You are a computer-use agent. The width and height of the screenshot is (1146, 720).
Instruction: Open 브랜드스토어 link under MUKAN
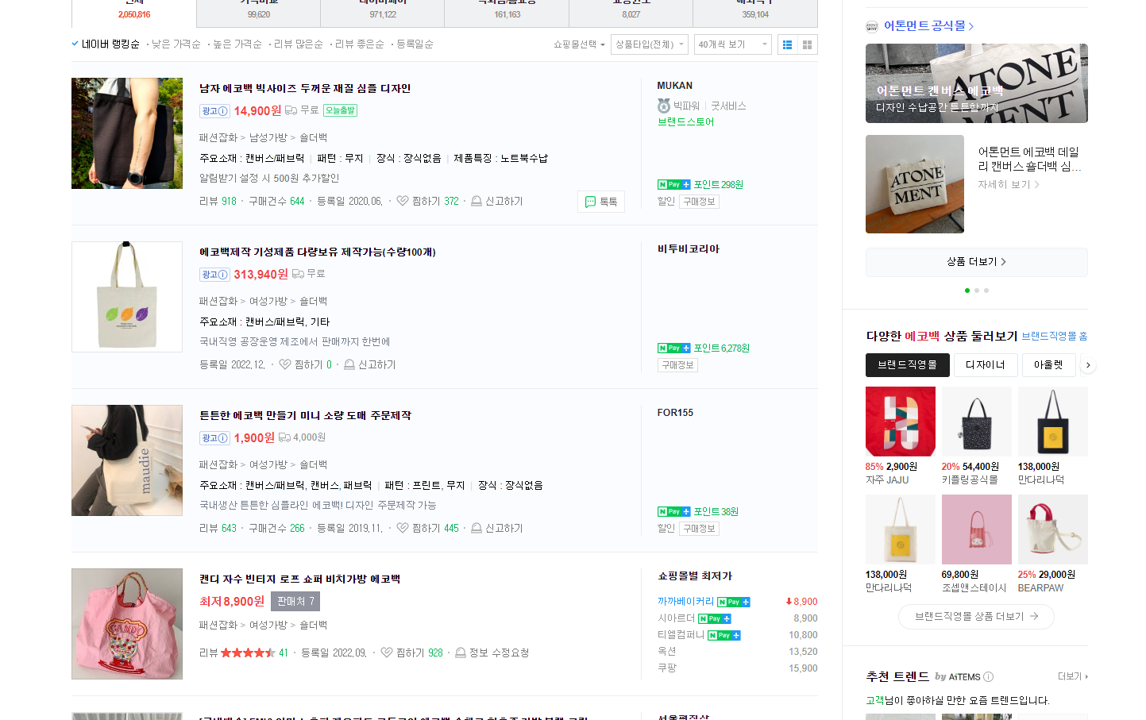click(x=686, y=122)
